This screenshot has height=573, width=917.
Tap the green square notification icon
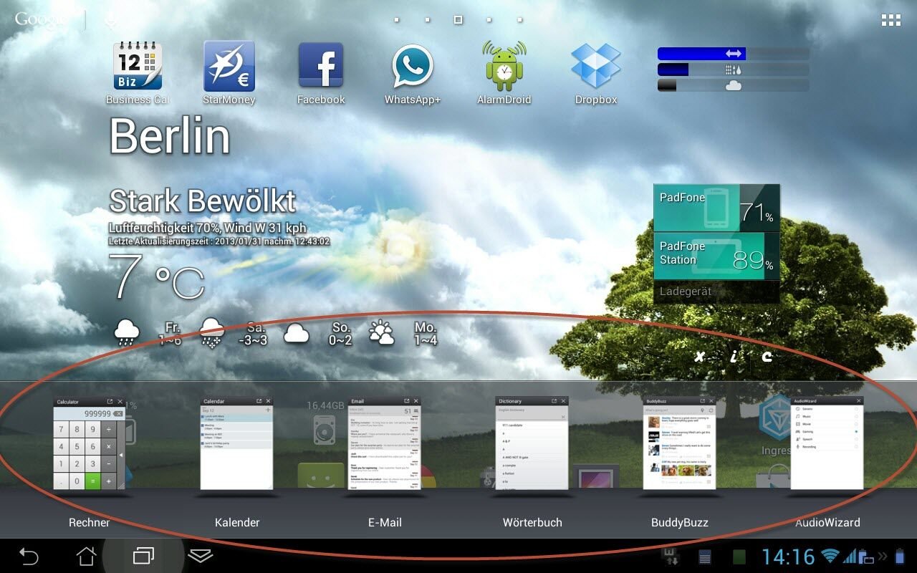[x=739, y=557]
